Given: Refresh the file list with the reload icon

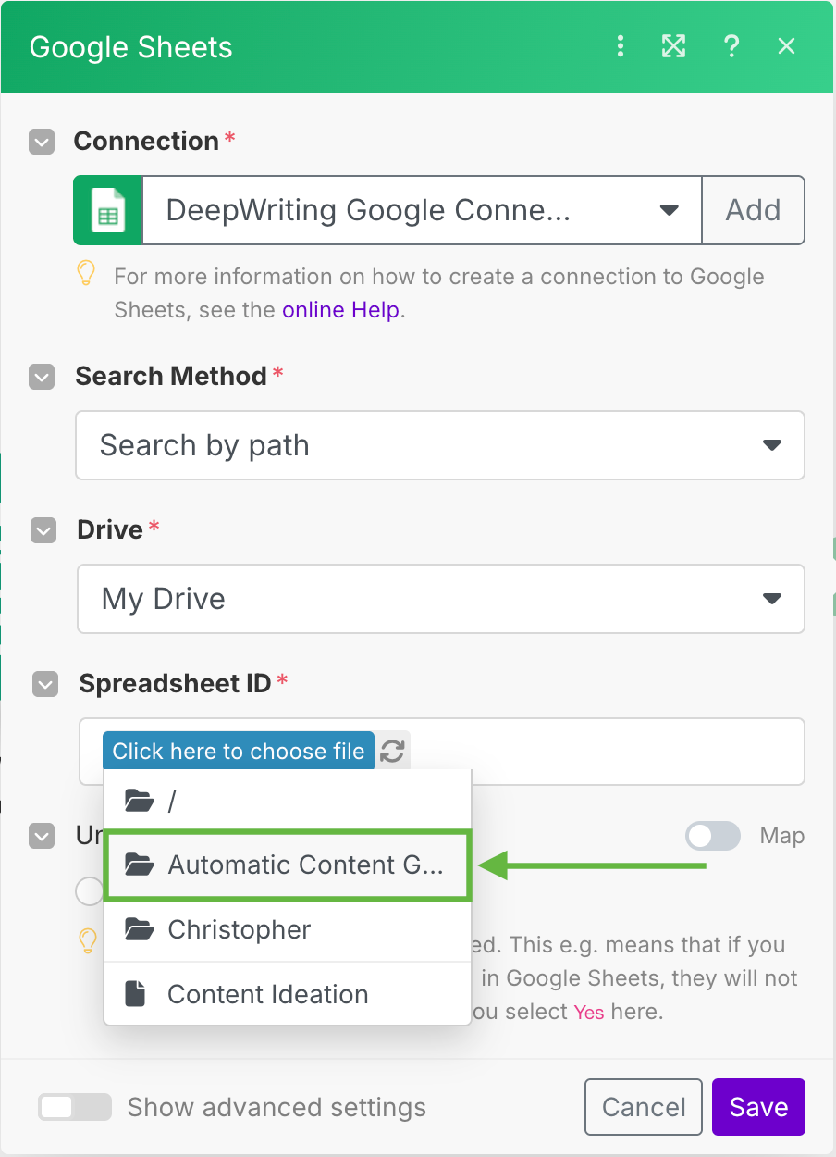Looking at the screenshot, I should point(393,751).
